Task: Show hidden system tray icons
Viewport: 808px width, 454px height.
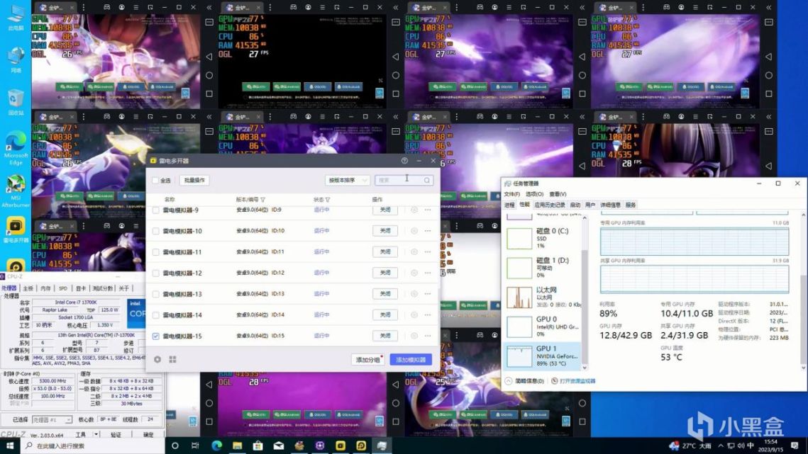Action: (x=721, y=446)
